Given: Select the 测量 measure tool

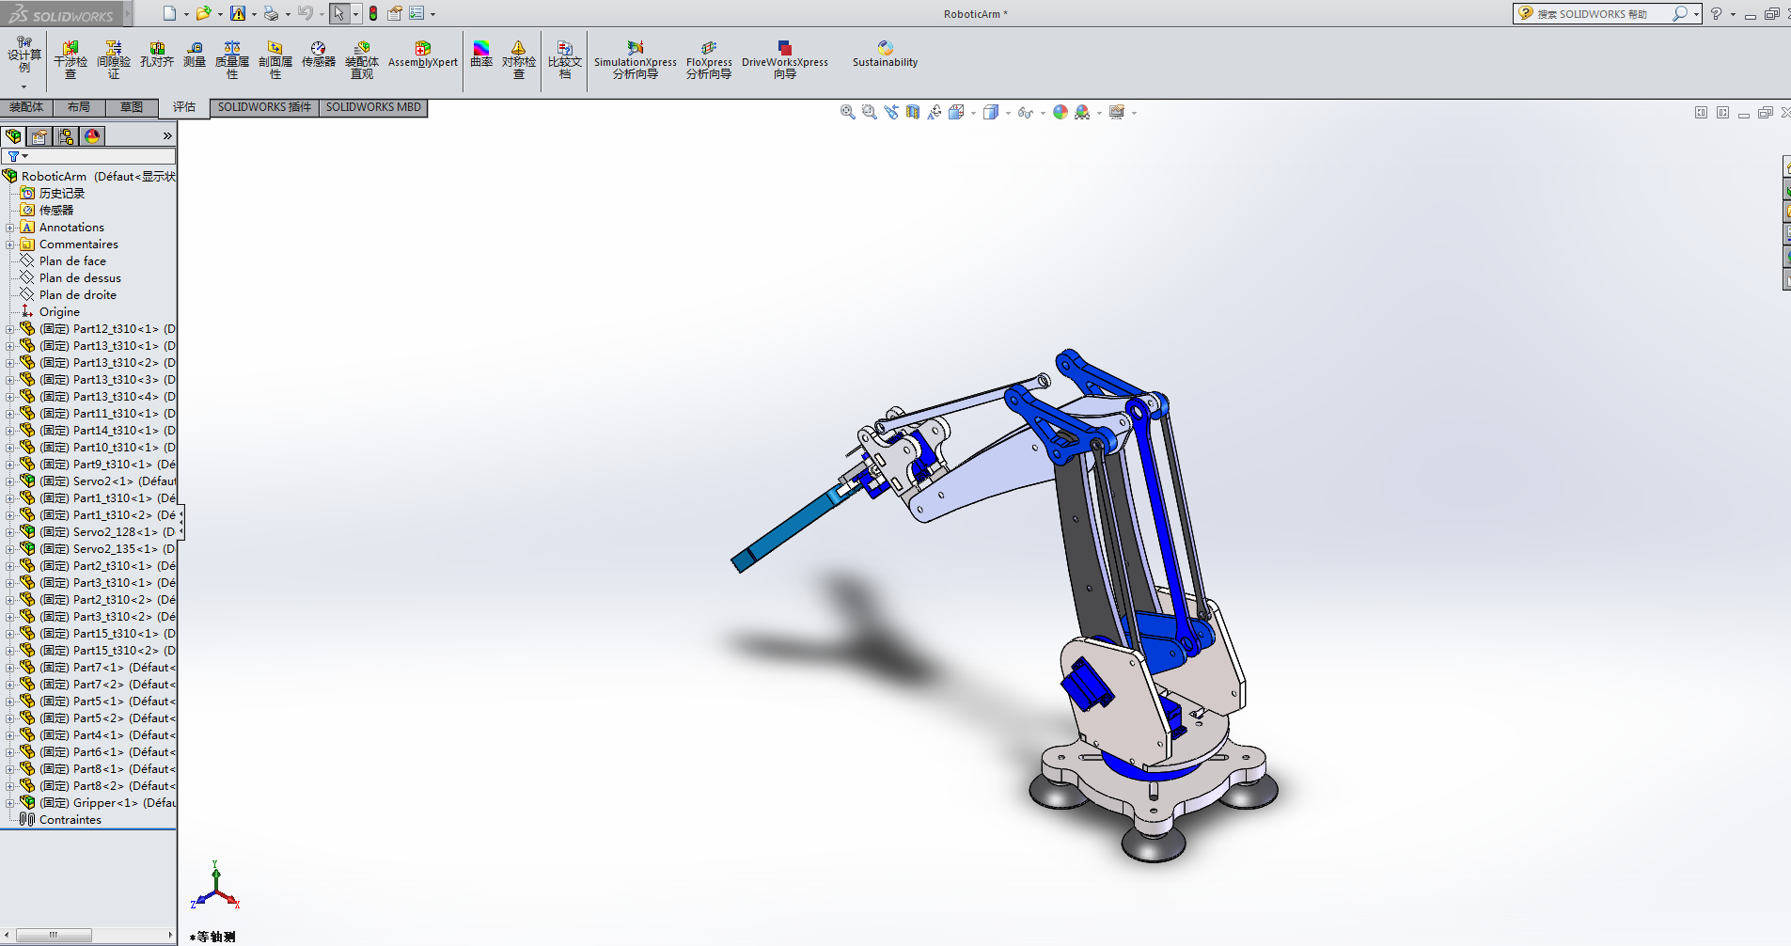Looking at the screenshot, I should 195,55.
